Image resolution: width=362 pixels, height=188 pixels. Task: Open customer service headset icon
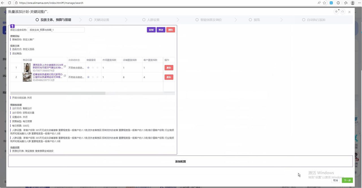point(342,12)
